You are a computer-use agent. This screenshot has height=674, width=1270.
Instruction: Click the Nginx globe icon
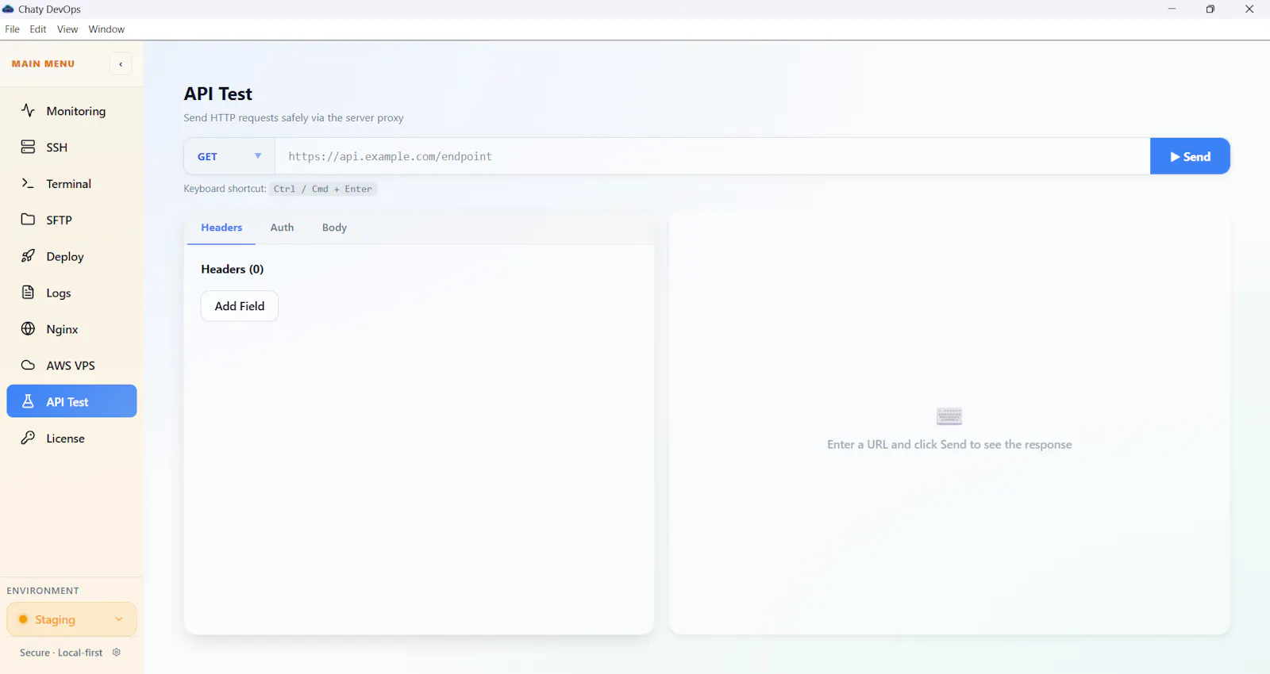[x=28, y=328]
